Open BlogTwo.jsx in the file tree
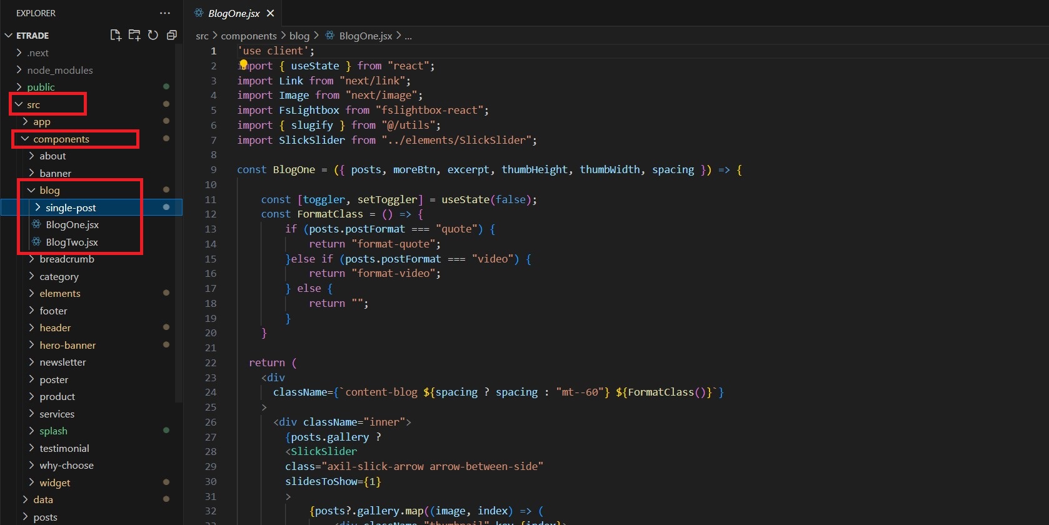 pyautogui.click(x=71, y=242)
